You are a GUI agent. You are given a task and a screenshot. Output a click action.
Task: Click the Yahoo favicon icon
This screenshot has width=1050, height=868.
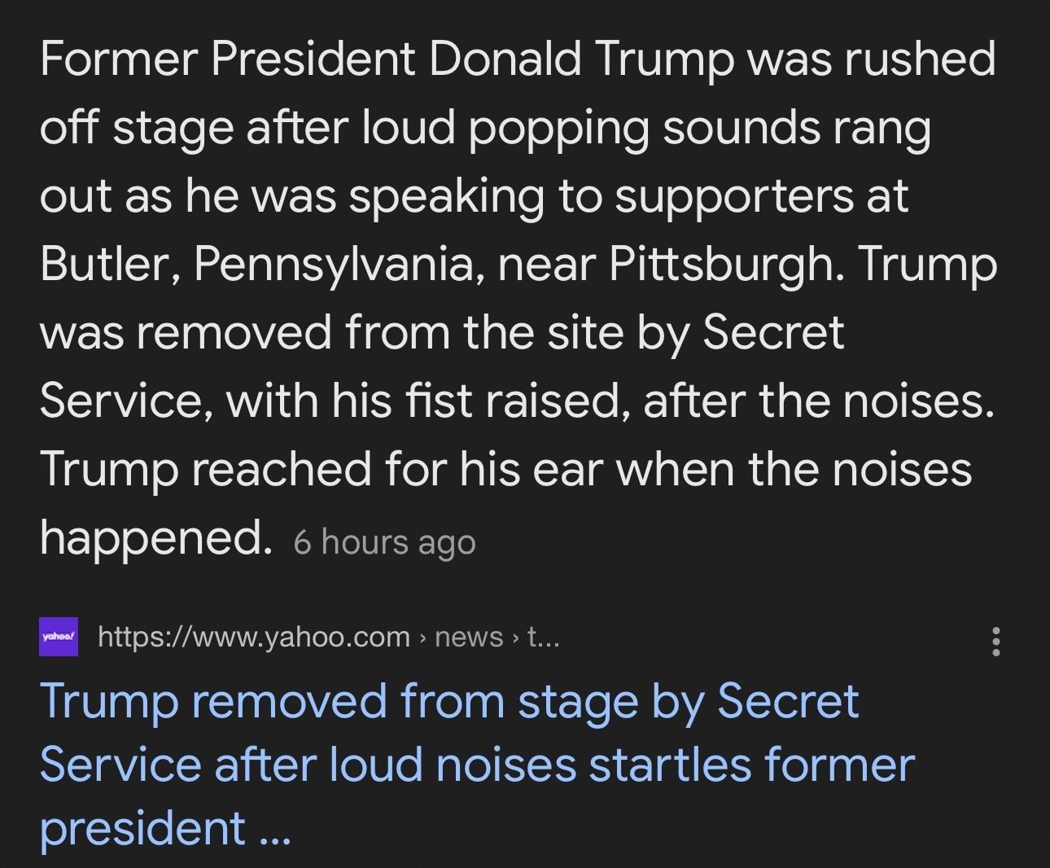(59, 637)
